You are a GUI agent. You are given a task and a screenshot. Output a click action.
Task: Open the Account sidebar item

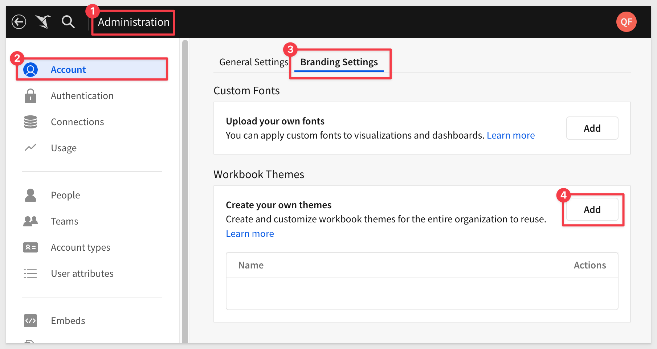click(x=92, y=69)
